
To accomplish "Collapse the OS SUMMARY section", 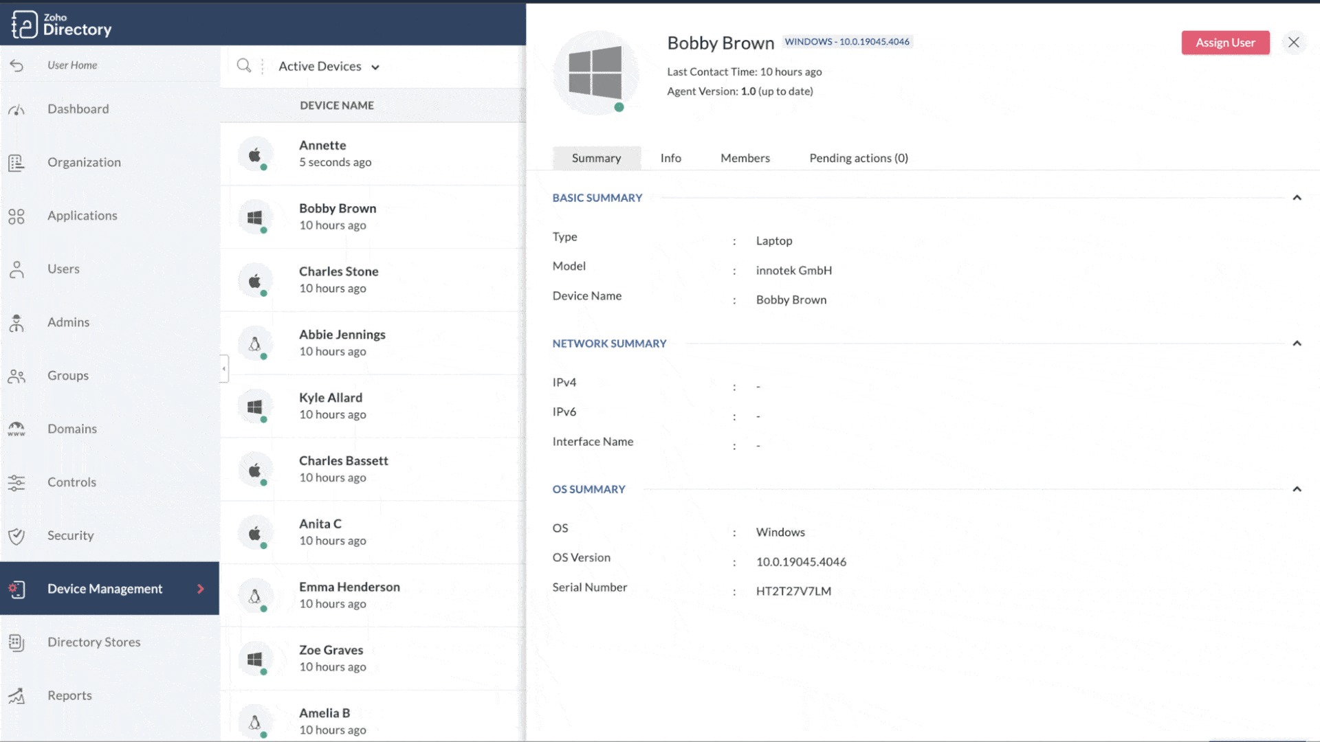I will click(x=1297, y=489).
